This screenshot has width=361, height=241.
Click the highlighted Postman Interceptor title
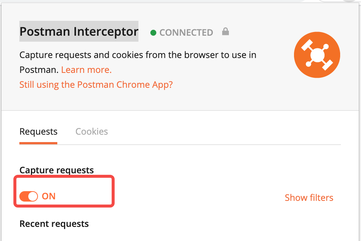point(79,32)
